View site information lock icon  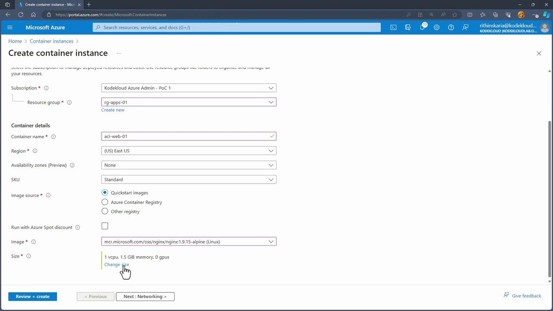[x=49, y=15]
